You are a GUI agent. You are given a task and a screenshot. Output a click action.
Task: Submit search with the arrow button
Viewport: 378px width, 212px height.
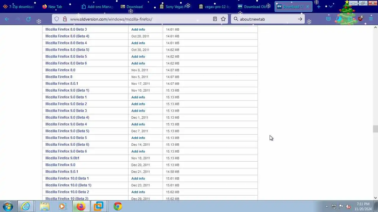300,19
